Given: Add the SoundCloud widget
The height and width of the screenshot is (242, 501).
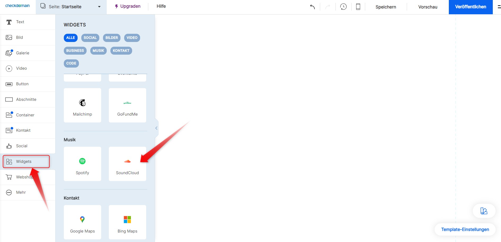Looking at the screenshot, I should [127, 164].
